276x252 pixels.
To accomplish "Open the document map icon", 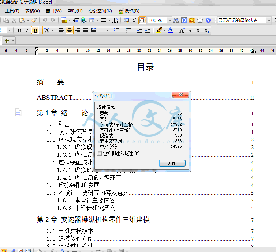I will coord(126,20).
